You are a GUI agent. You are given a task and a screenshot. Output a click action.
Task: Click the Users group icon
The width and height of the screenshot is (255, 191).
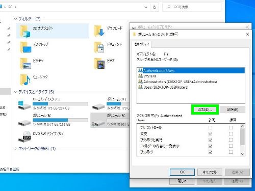tap(140, 87)
